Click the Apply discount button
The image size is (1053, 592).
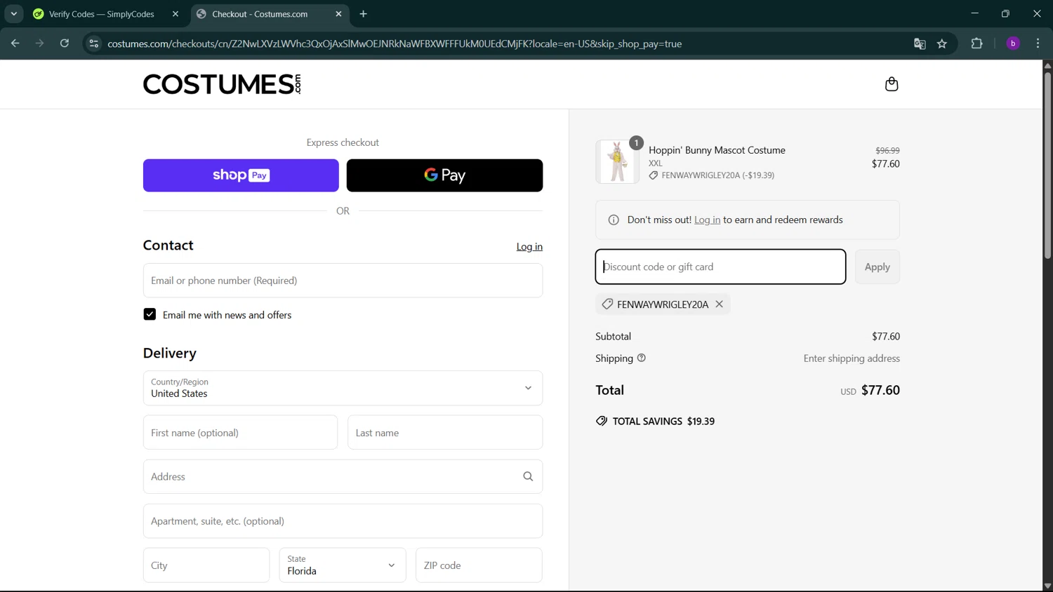coord(877,267)
